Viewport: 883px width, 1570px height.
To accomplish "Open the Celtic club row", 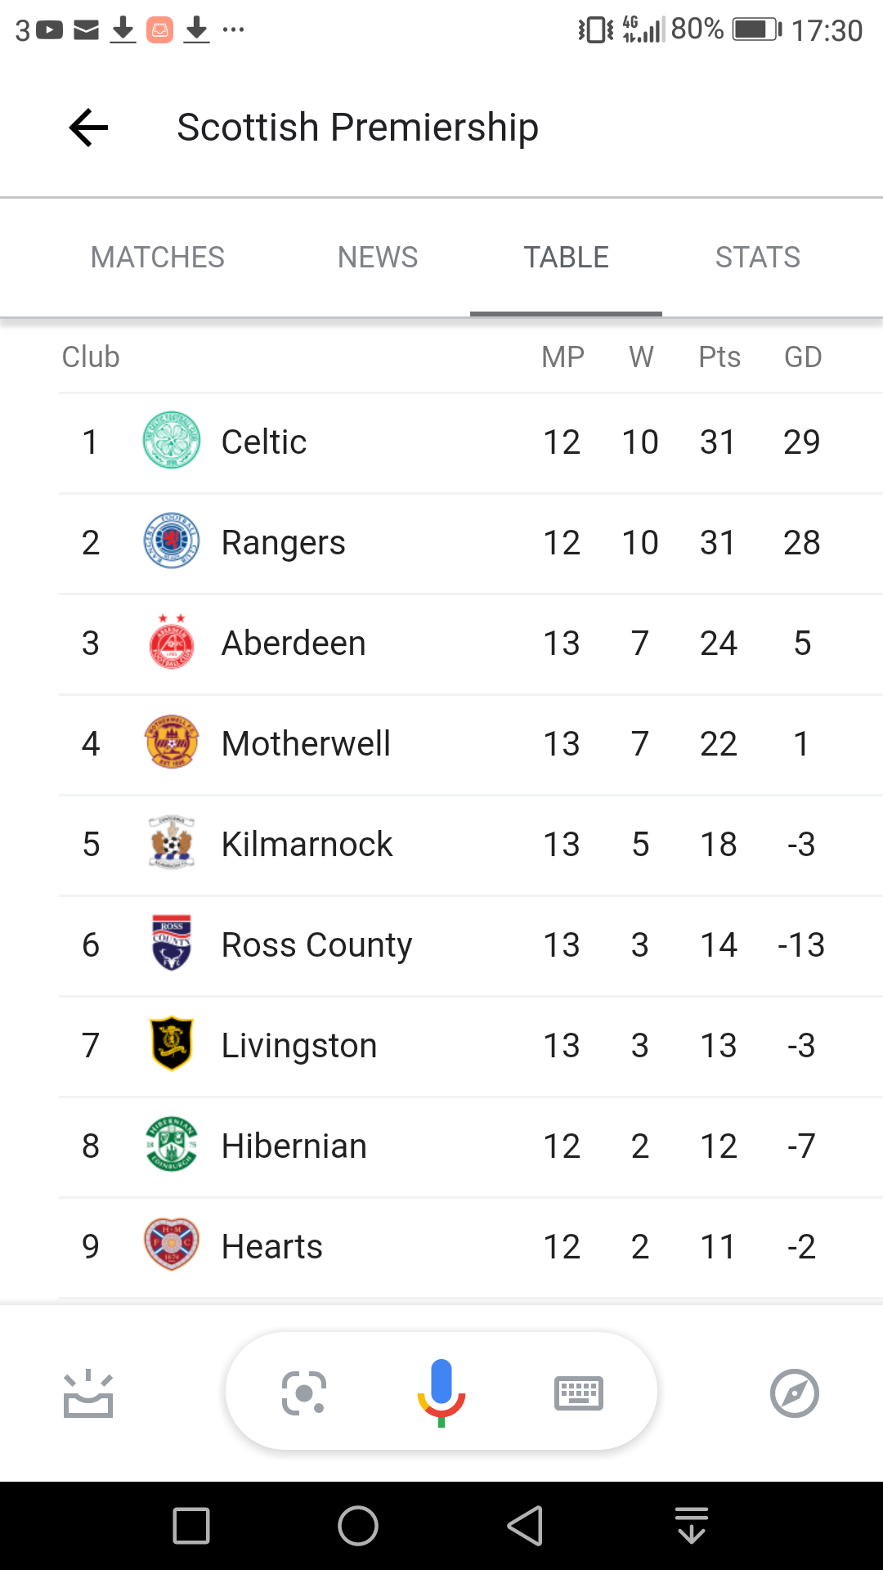I will [x=471, y=442].
